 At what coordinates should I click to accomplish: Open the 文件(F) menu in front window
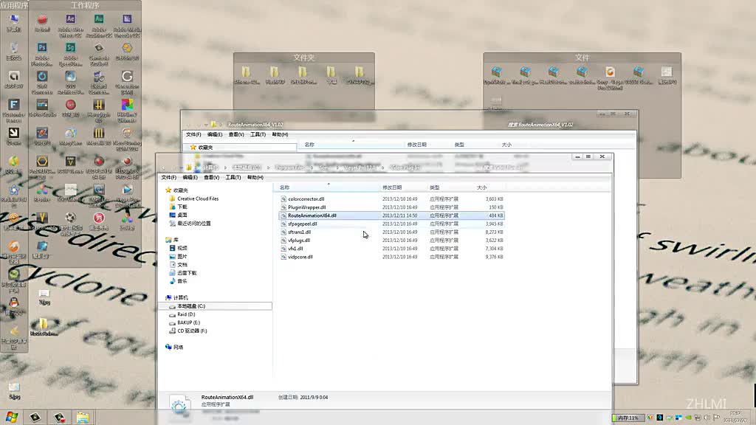(x=169, y=178)
